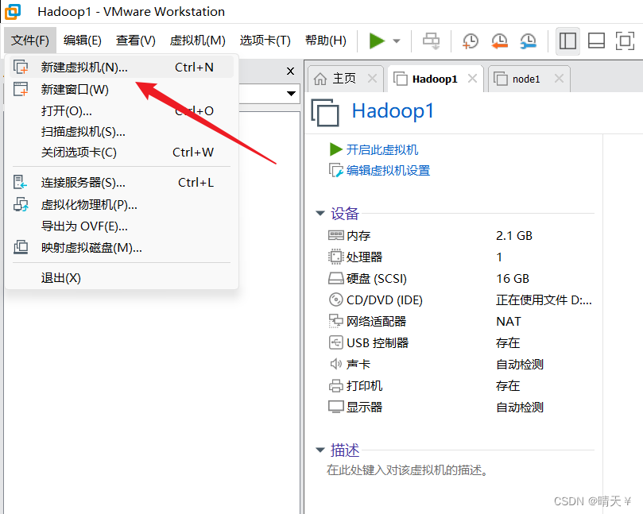Open the 文件(F) menu
Image resolution: width=643 pixels, height=514 pixels.
(29, 41)
